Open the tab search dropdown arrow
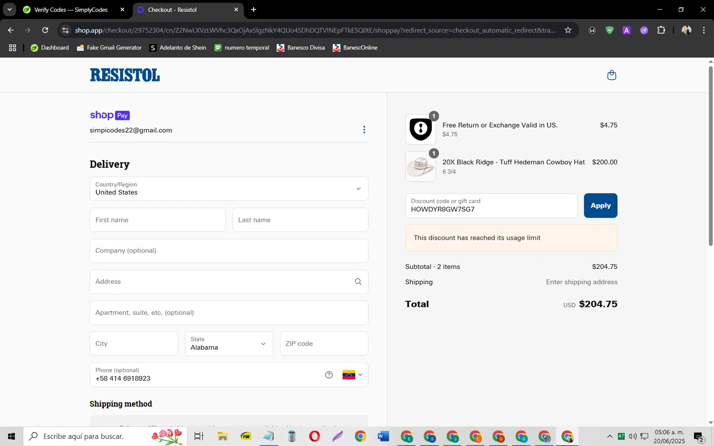This screenshot has width=714, height=446. pos(10,10)
